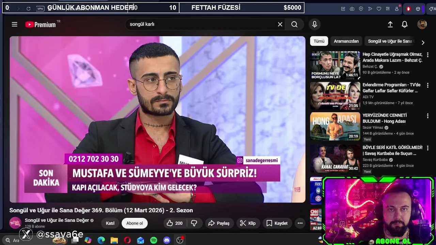Show more filter chips with right arrow
The height and width of the screenshot is (245, 436).
pos(423,43)
